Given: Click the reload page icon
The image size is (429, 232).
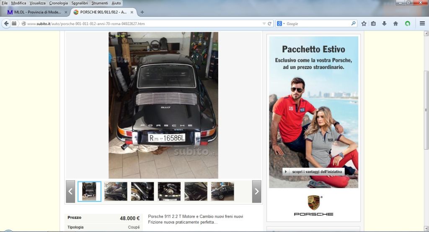Looking at the screenshot, I should click(x=269, y=24).
